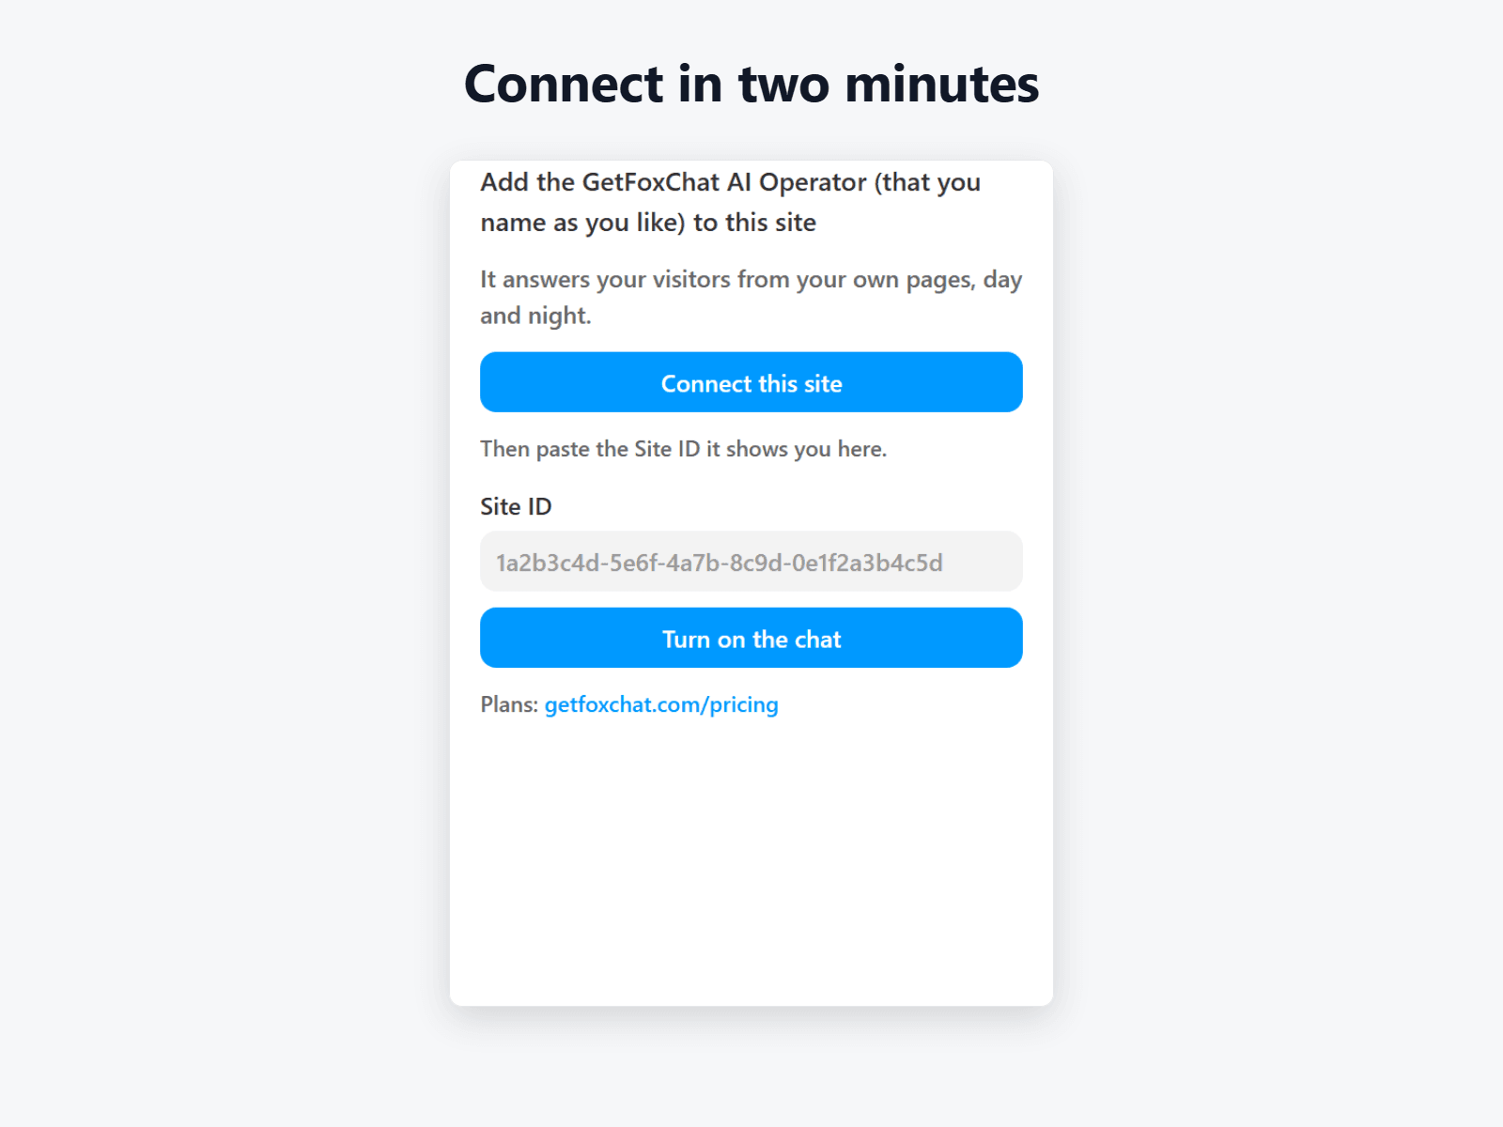Activate the blue button above the Site ID field
The height and width of the screenshot is (1127, 1503).
tap(751, 382)
